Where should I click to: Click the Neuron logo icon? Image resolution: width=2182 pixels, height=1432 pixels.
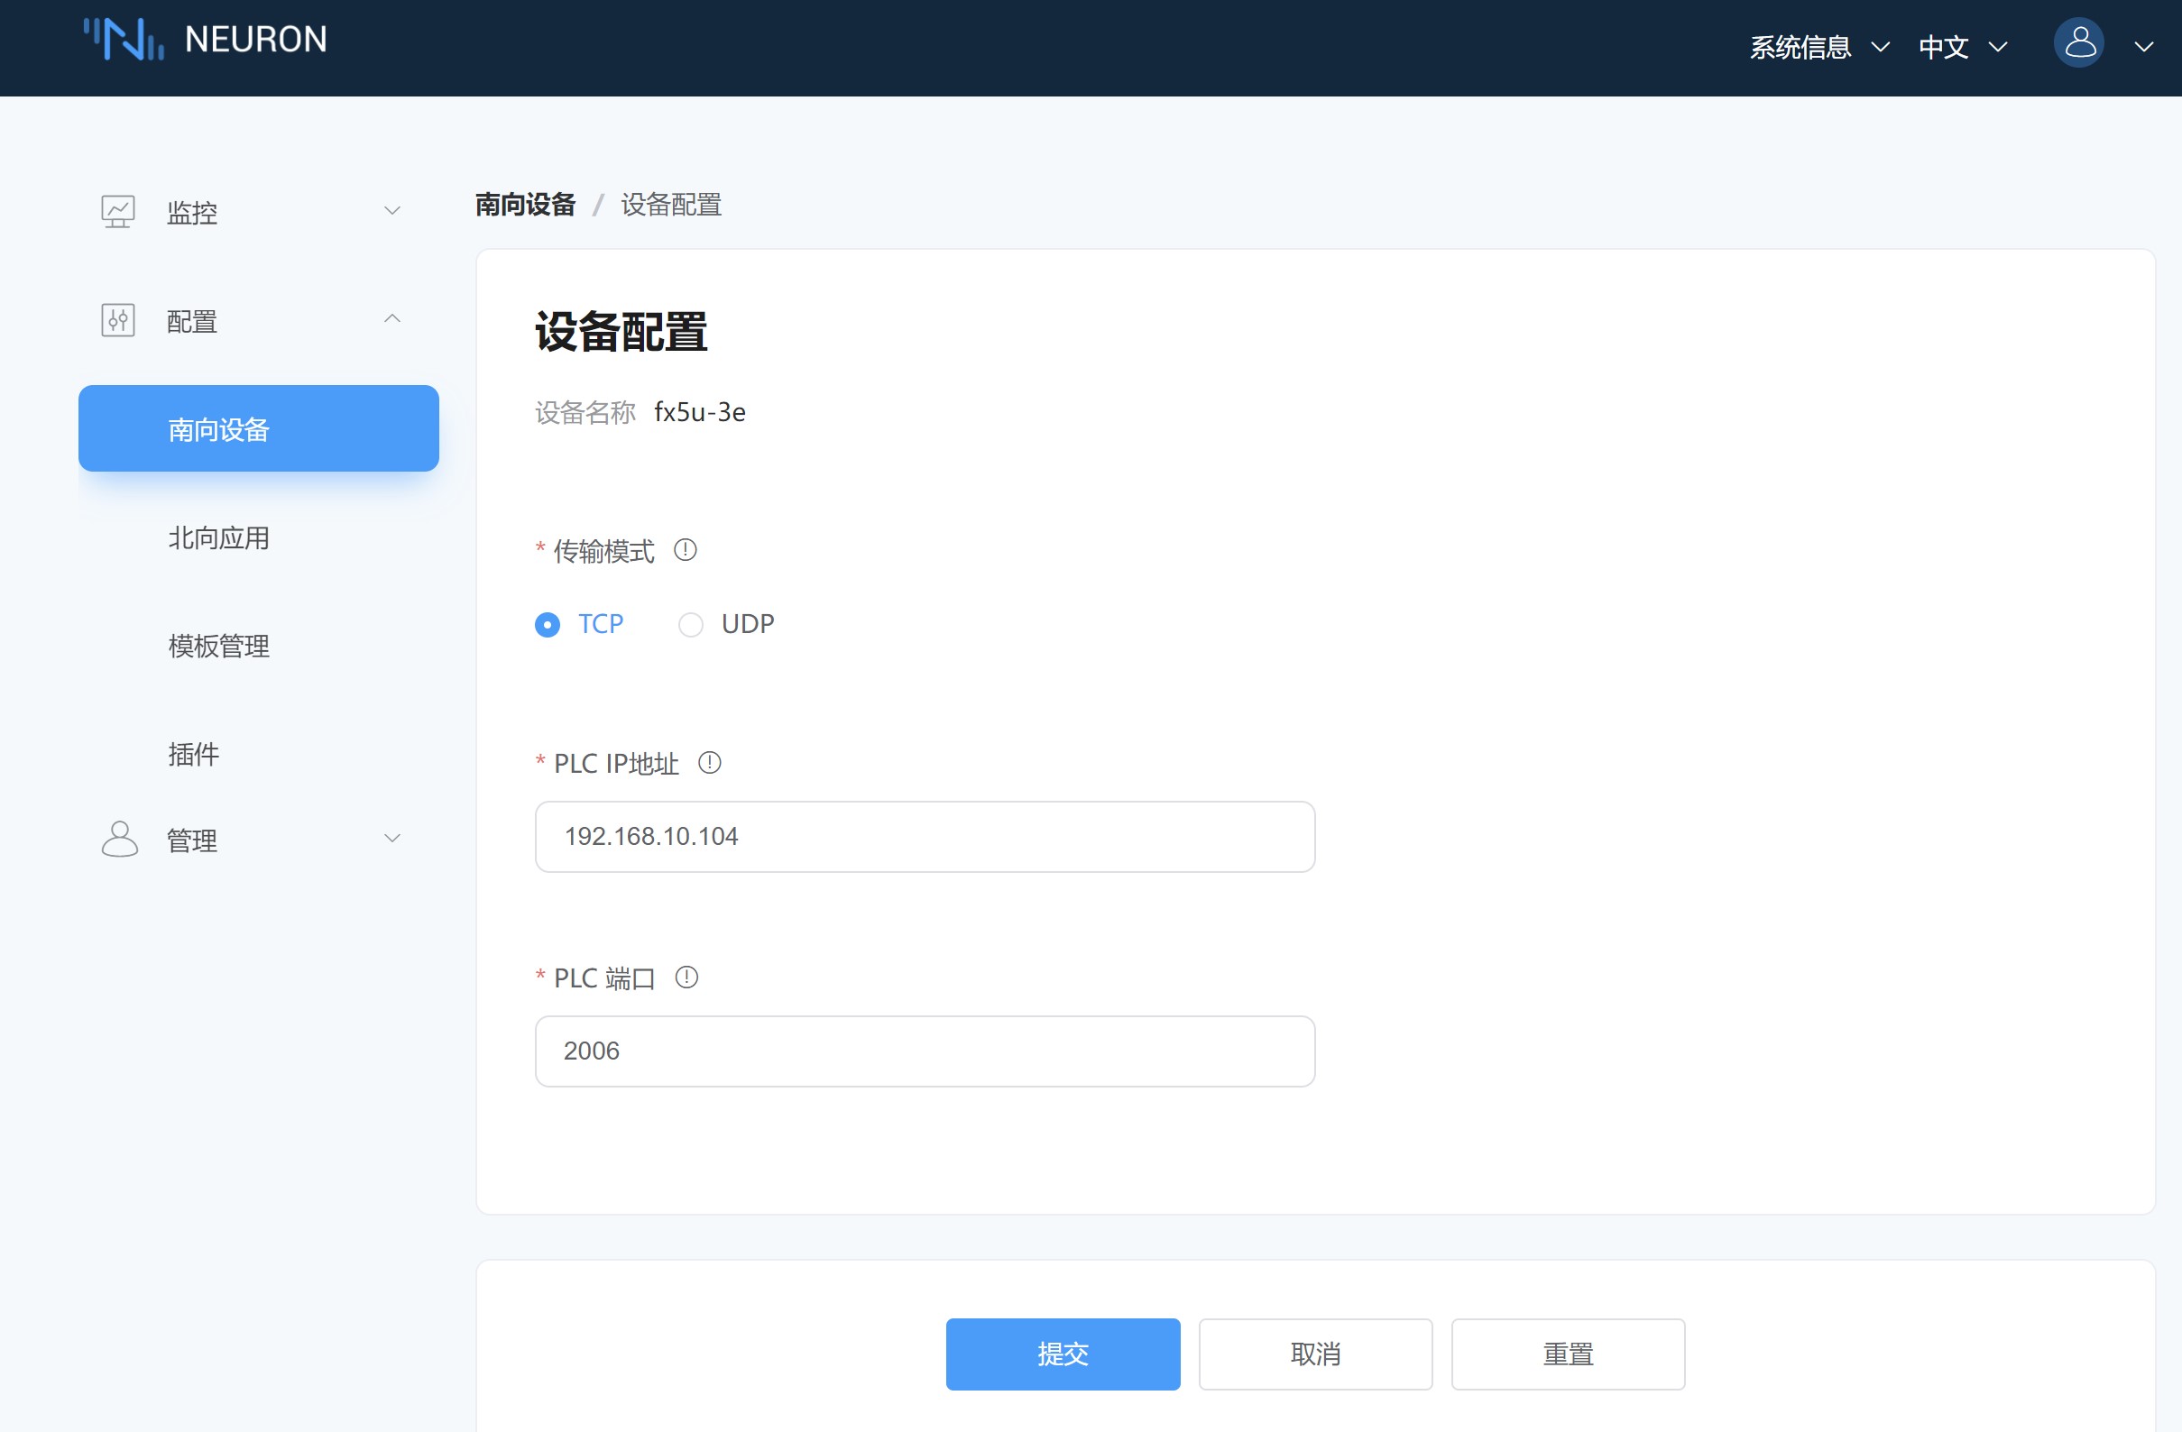124,41
